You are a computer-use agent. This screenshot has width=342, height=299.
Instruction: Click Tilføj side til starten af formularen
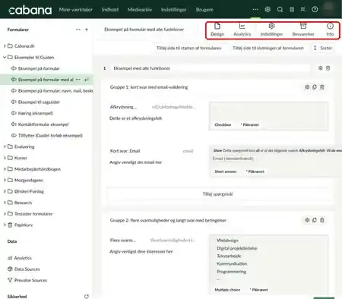(x=188, y=48)
